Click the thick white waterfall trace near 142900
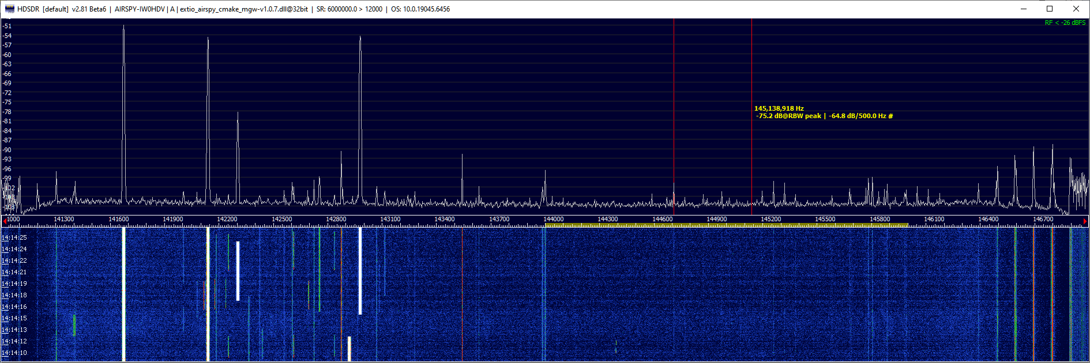Image resolution: width=1090 pixels, height=363 pixels. coord(360,271)
